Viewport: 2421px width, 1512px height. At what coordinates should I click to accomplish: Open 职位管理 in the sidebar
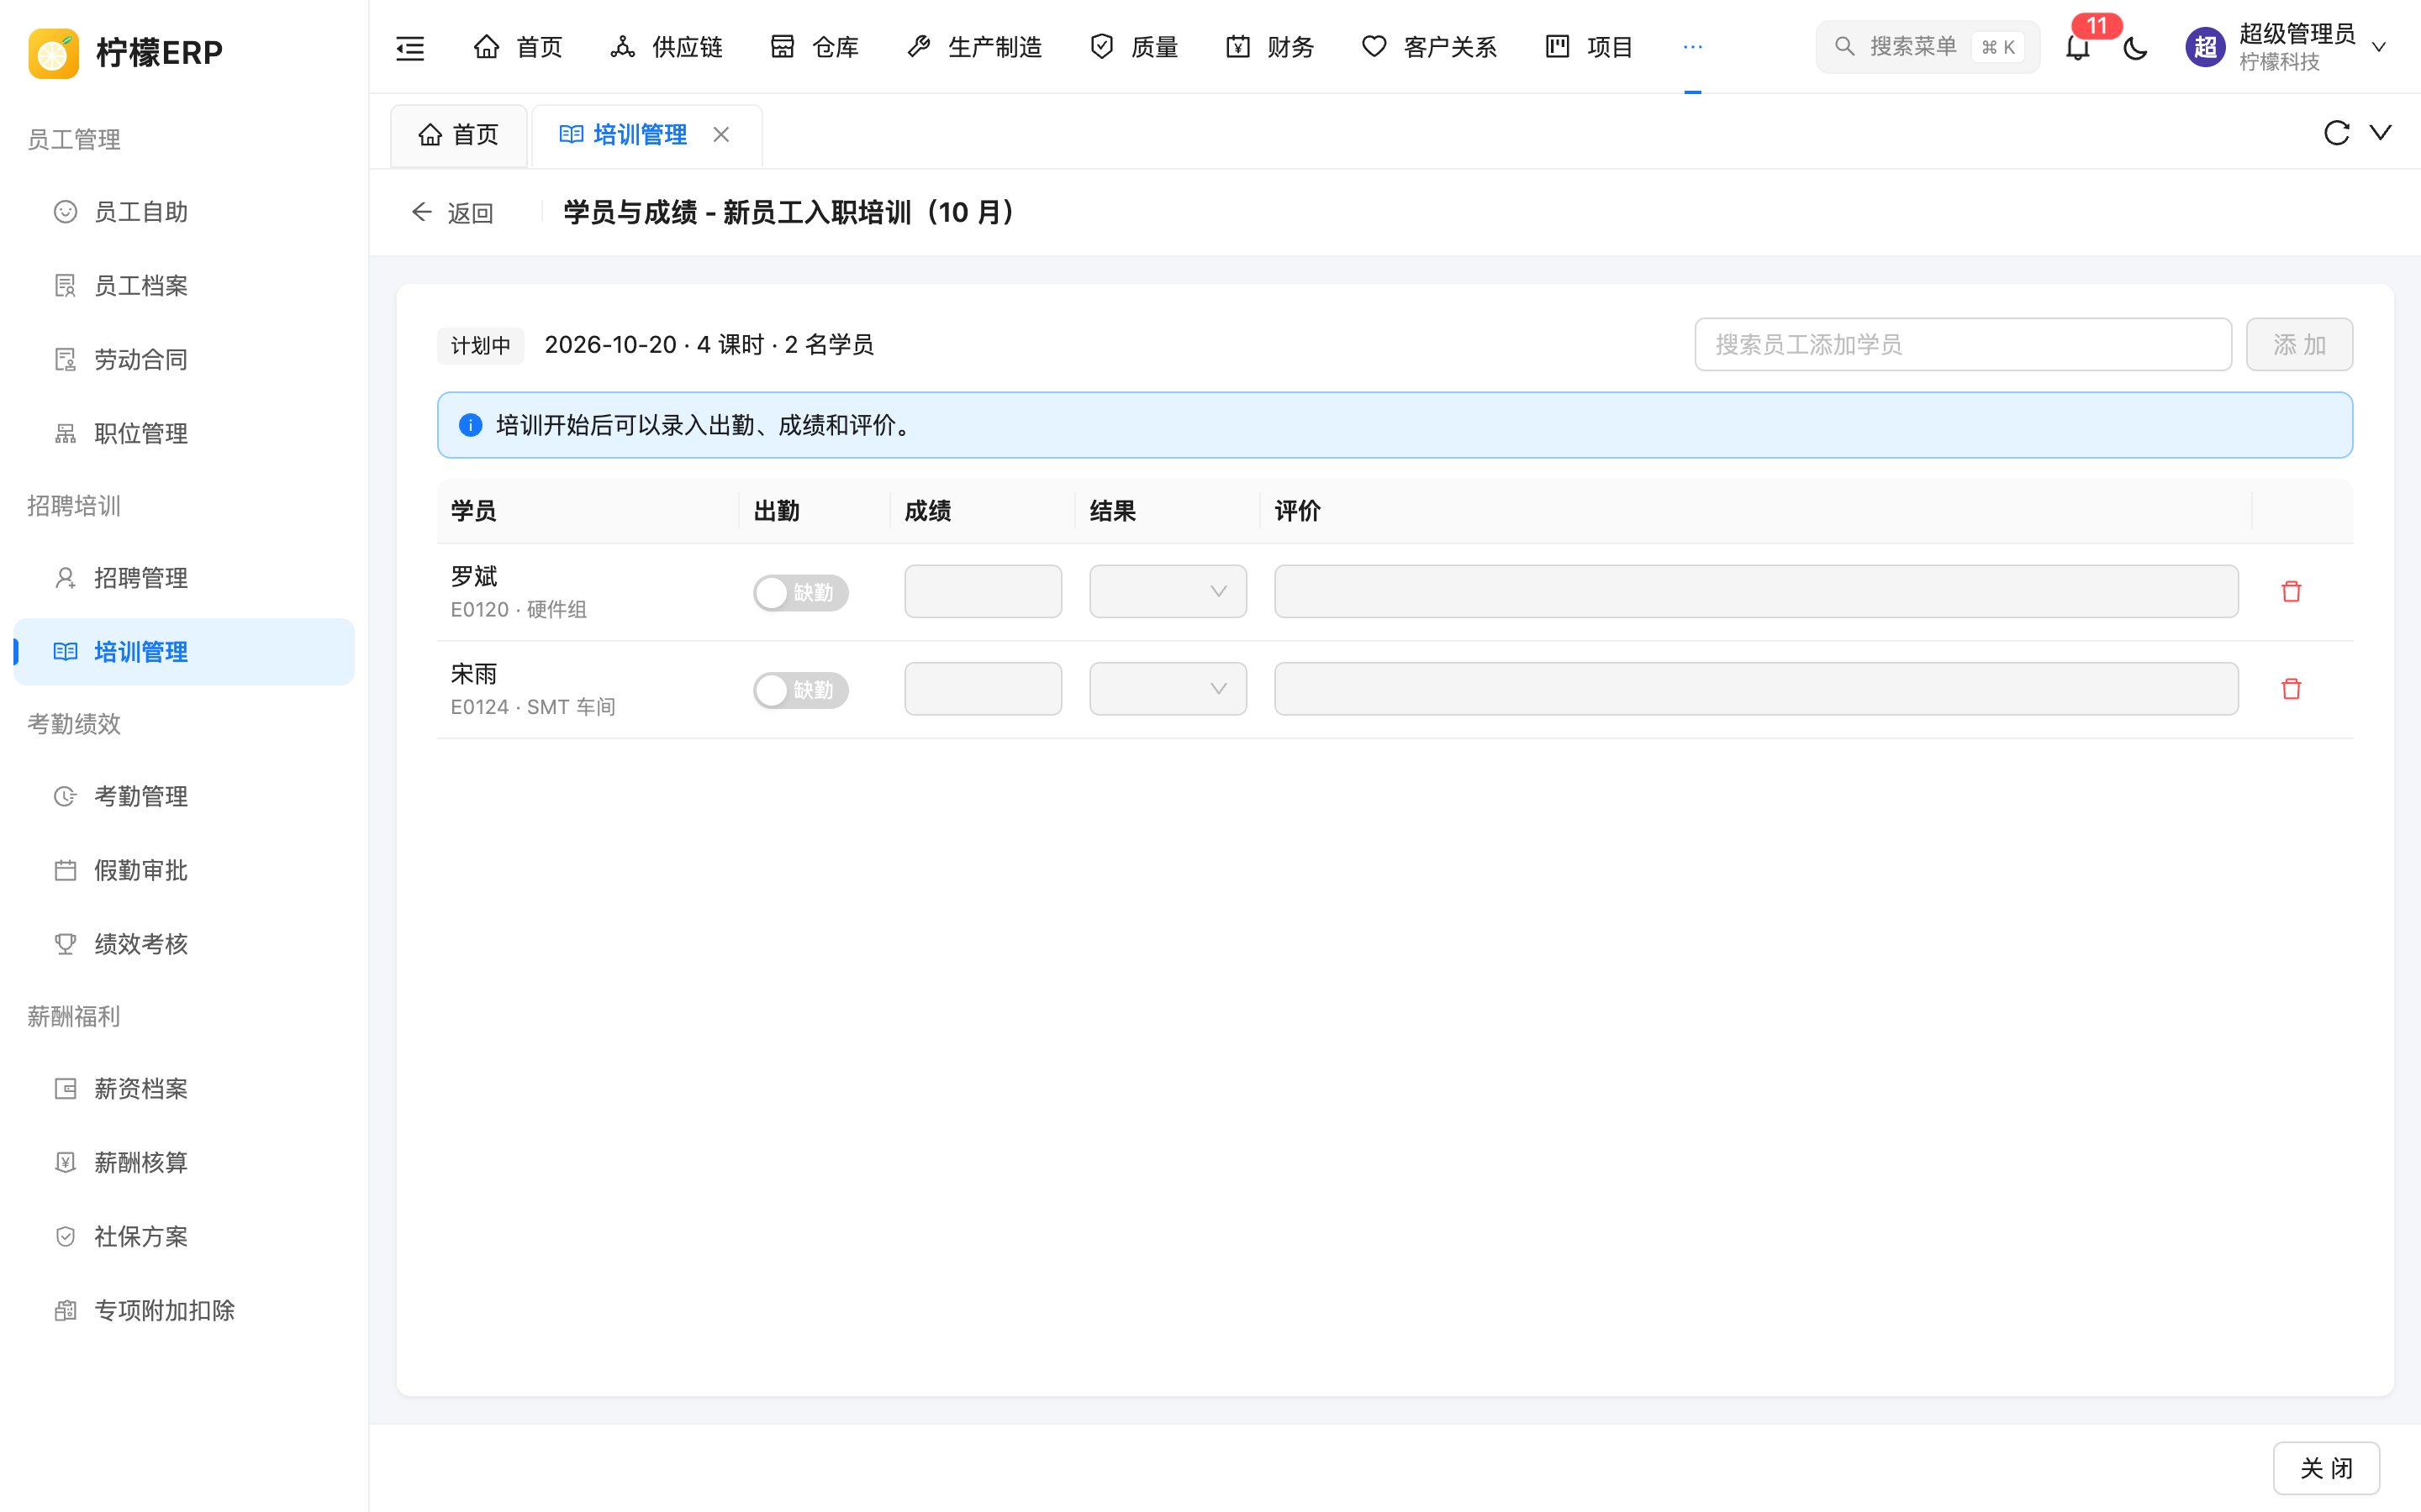tap(184, 434)
